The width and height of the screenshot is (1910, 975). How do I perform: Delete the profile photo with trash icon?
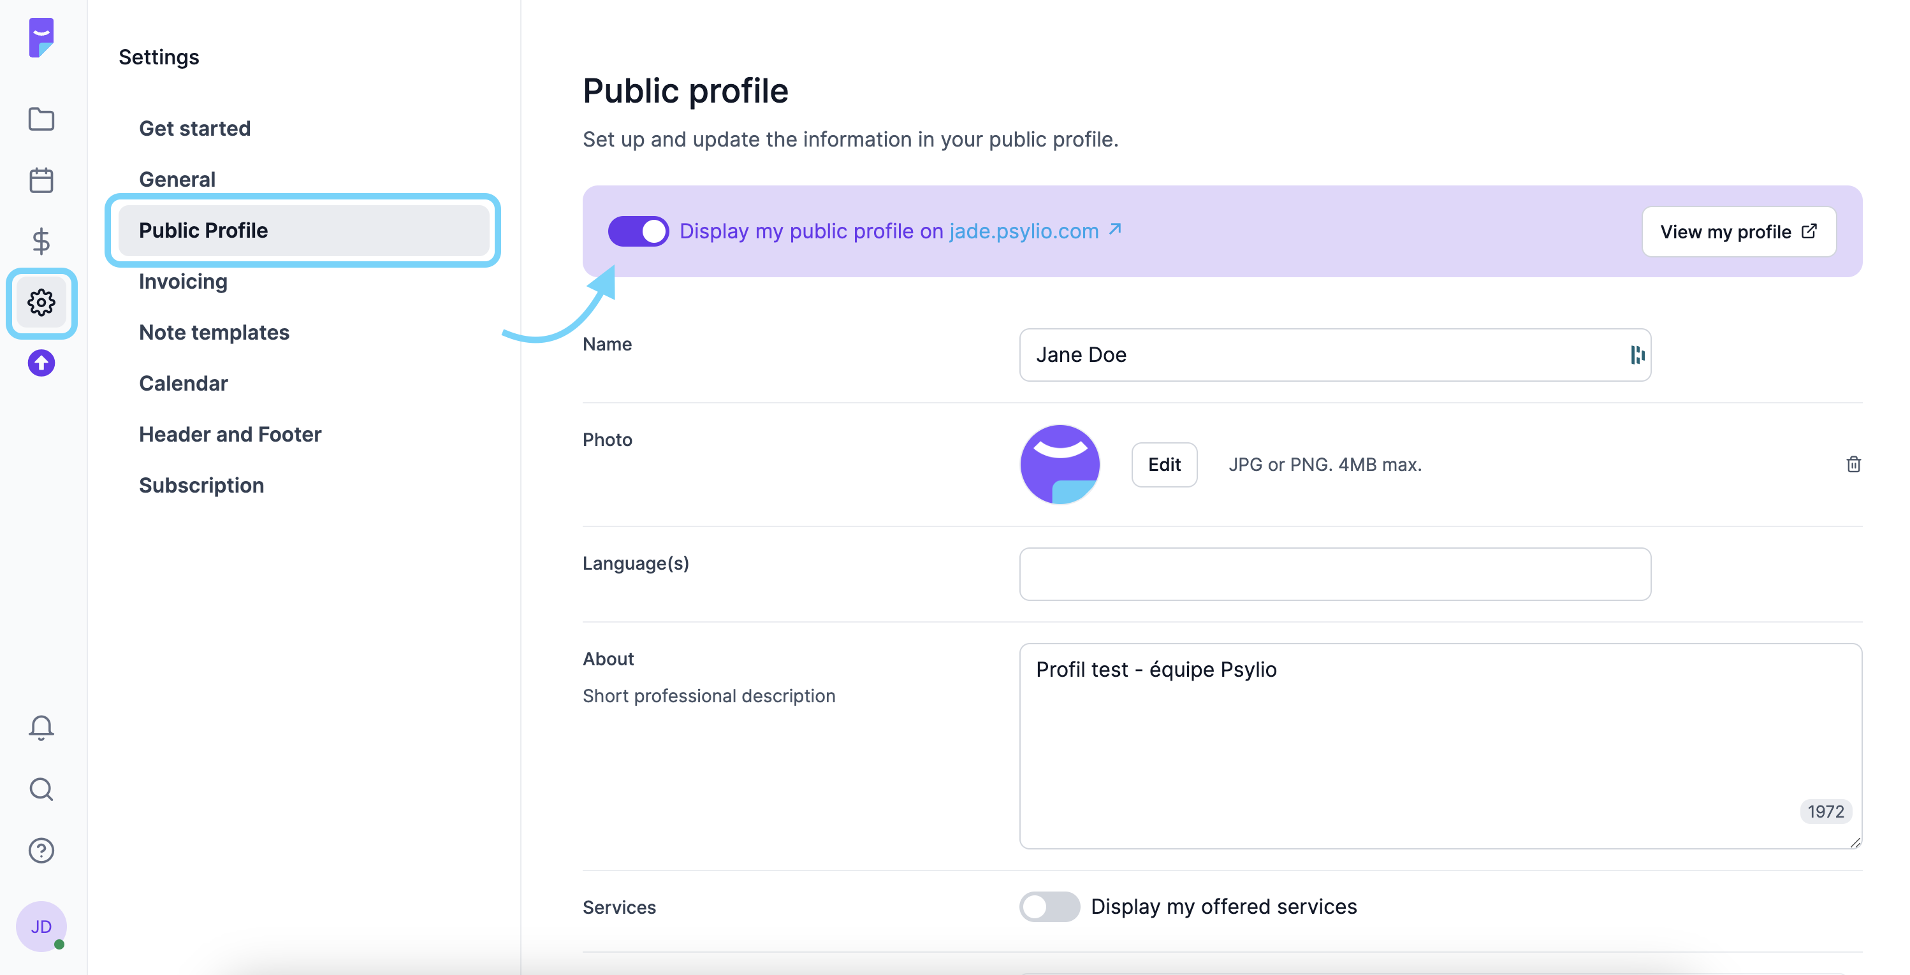[x=1853, y=465]
